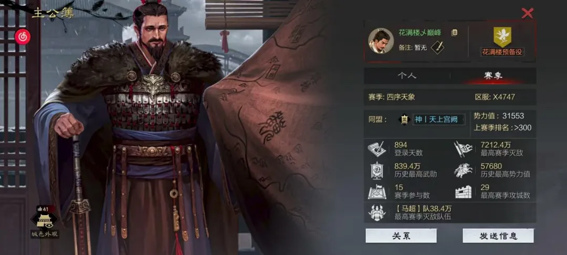Image resolution: width=567 pixels, height=255 pixels.
Task: Edit the 备注 note with pen icon
Action: tap(437, 47)
